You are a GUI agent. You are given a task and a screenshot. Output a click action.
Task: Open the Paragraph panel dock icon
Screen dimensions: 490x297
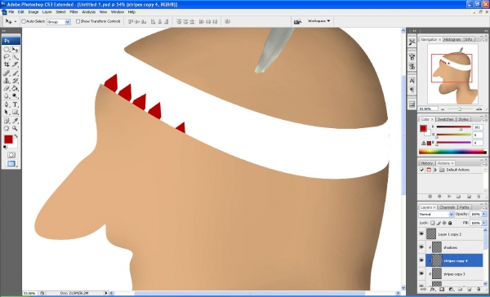tap(412, 90)
